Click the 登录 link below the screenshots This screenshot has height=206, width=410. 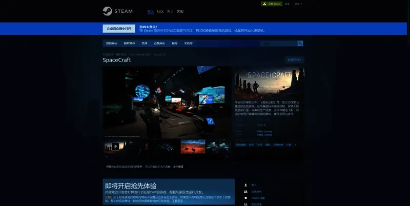(181, 167)
